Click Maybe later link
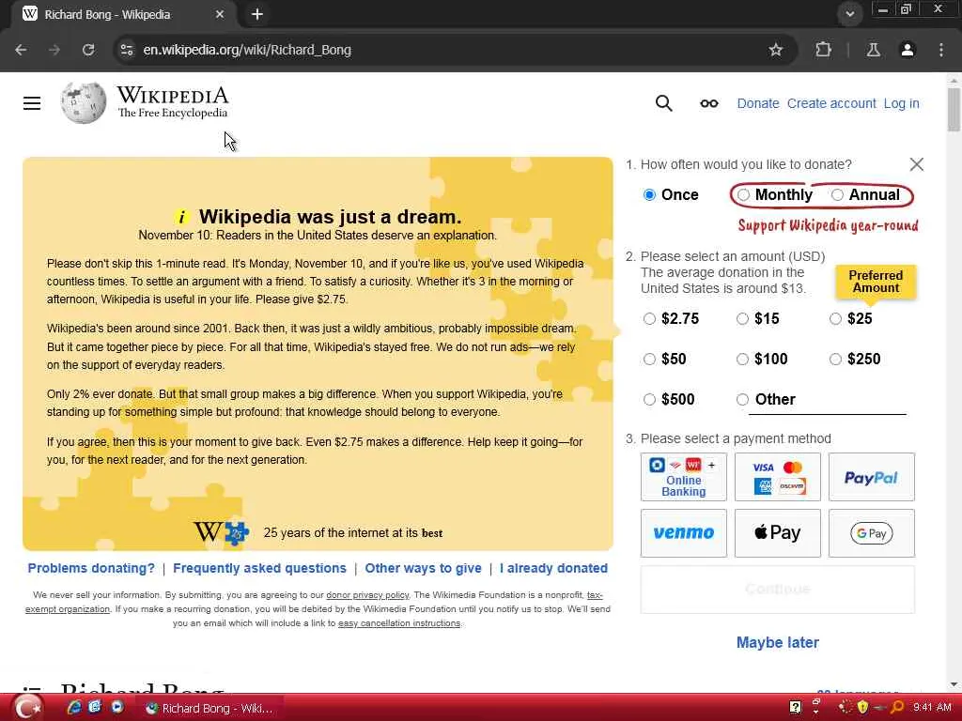Image resolution: width=962 pixels, height=721 pixels. coord(777,642)
